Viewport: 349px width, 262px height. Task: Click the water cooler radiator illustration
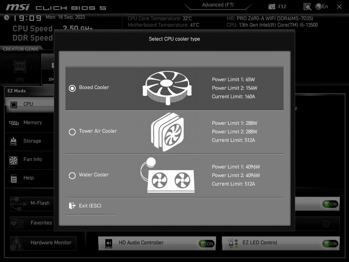click(x=167, y=175)
